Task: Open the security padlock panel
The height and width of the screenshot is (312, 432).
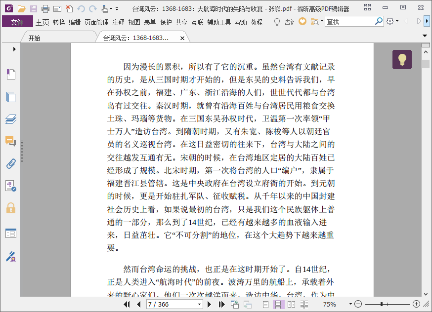Action: 11,208
